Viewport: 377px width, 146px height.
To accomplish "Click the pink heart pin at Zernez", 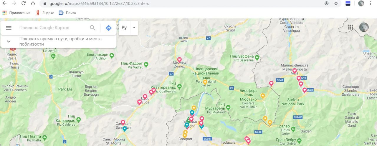I will 179,60.
